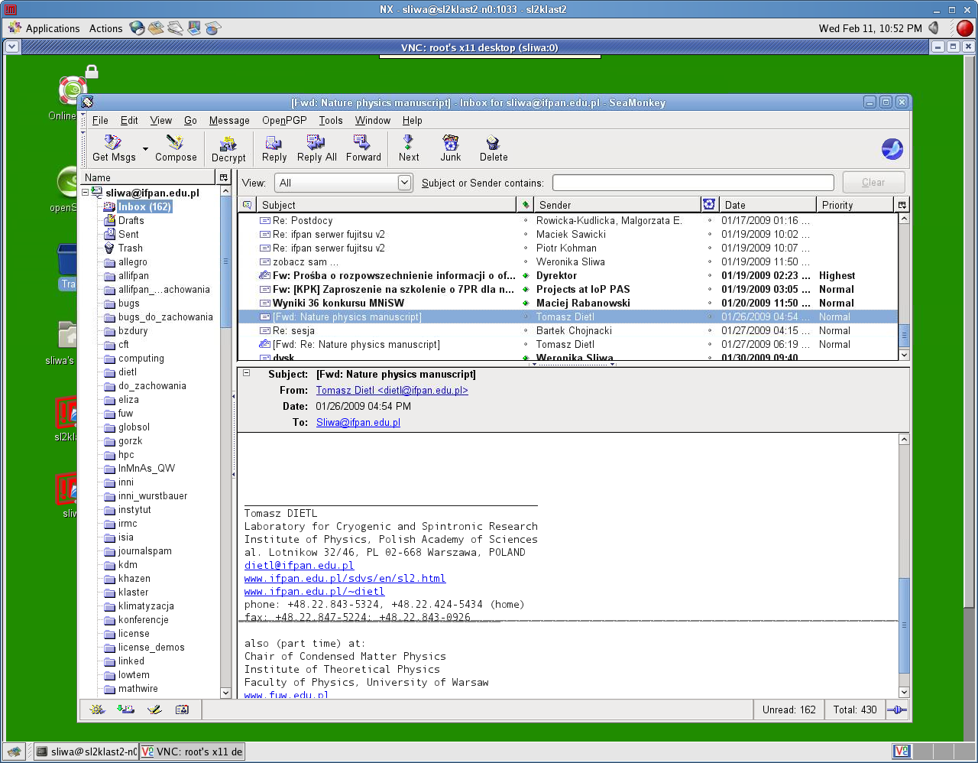Open the Tools menu

tap(330, 121)
